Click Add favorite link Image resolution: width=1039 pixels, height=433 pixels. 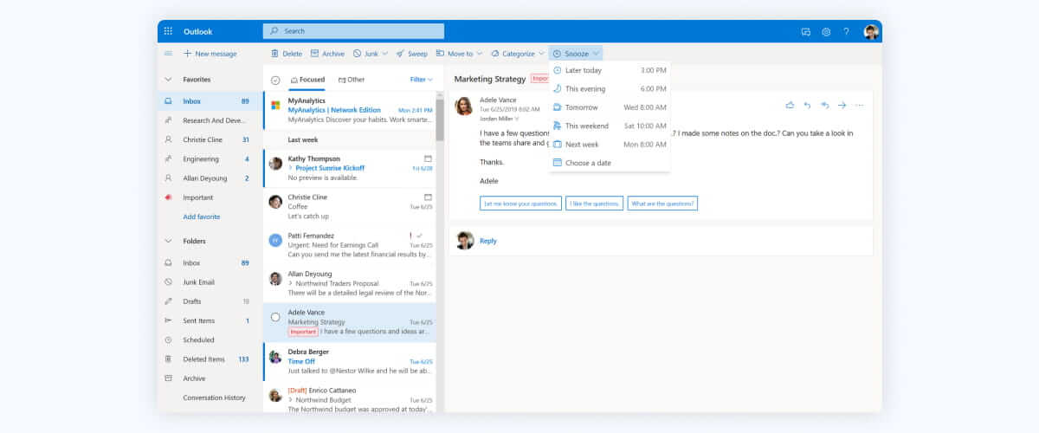point(202,216)
